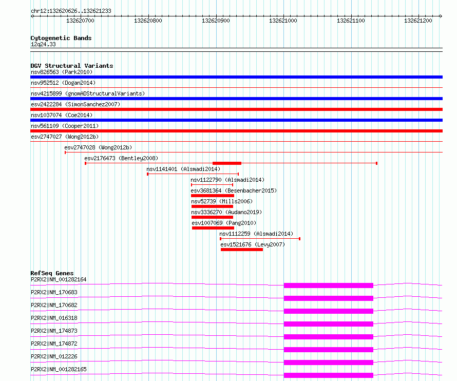This screenshot has height=381, width=457.
Task: Click the Cytogenetic Bands track title
Action: [61, 38]
